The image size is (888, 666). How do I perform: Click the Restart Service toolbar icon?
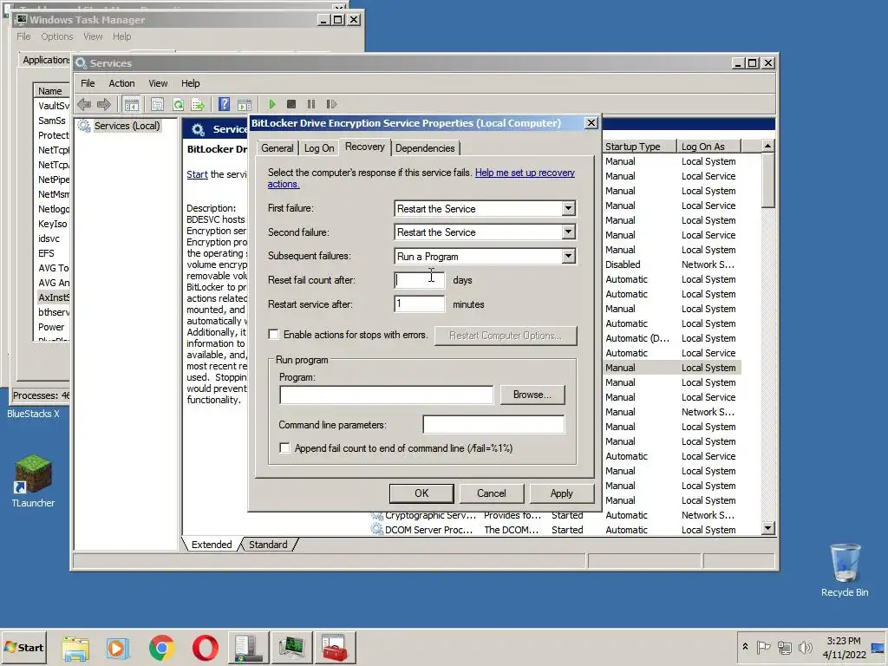click(331, 104)
